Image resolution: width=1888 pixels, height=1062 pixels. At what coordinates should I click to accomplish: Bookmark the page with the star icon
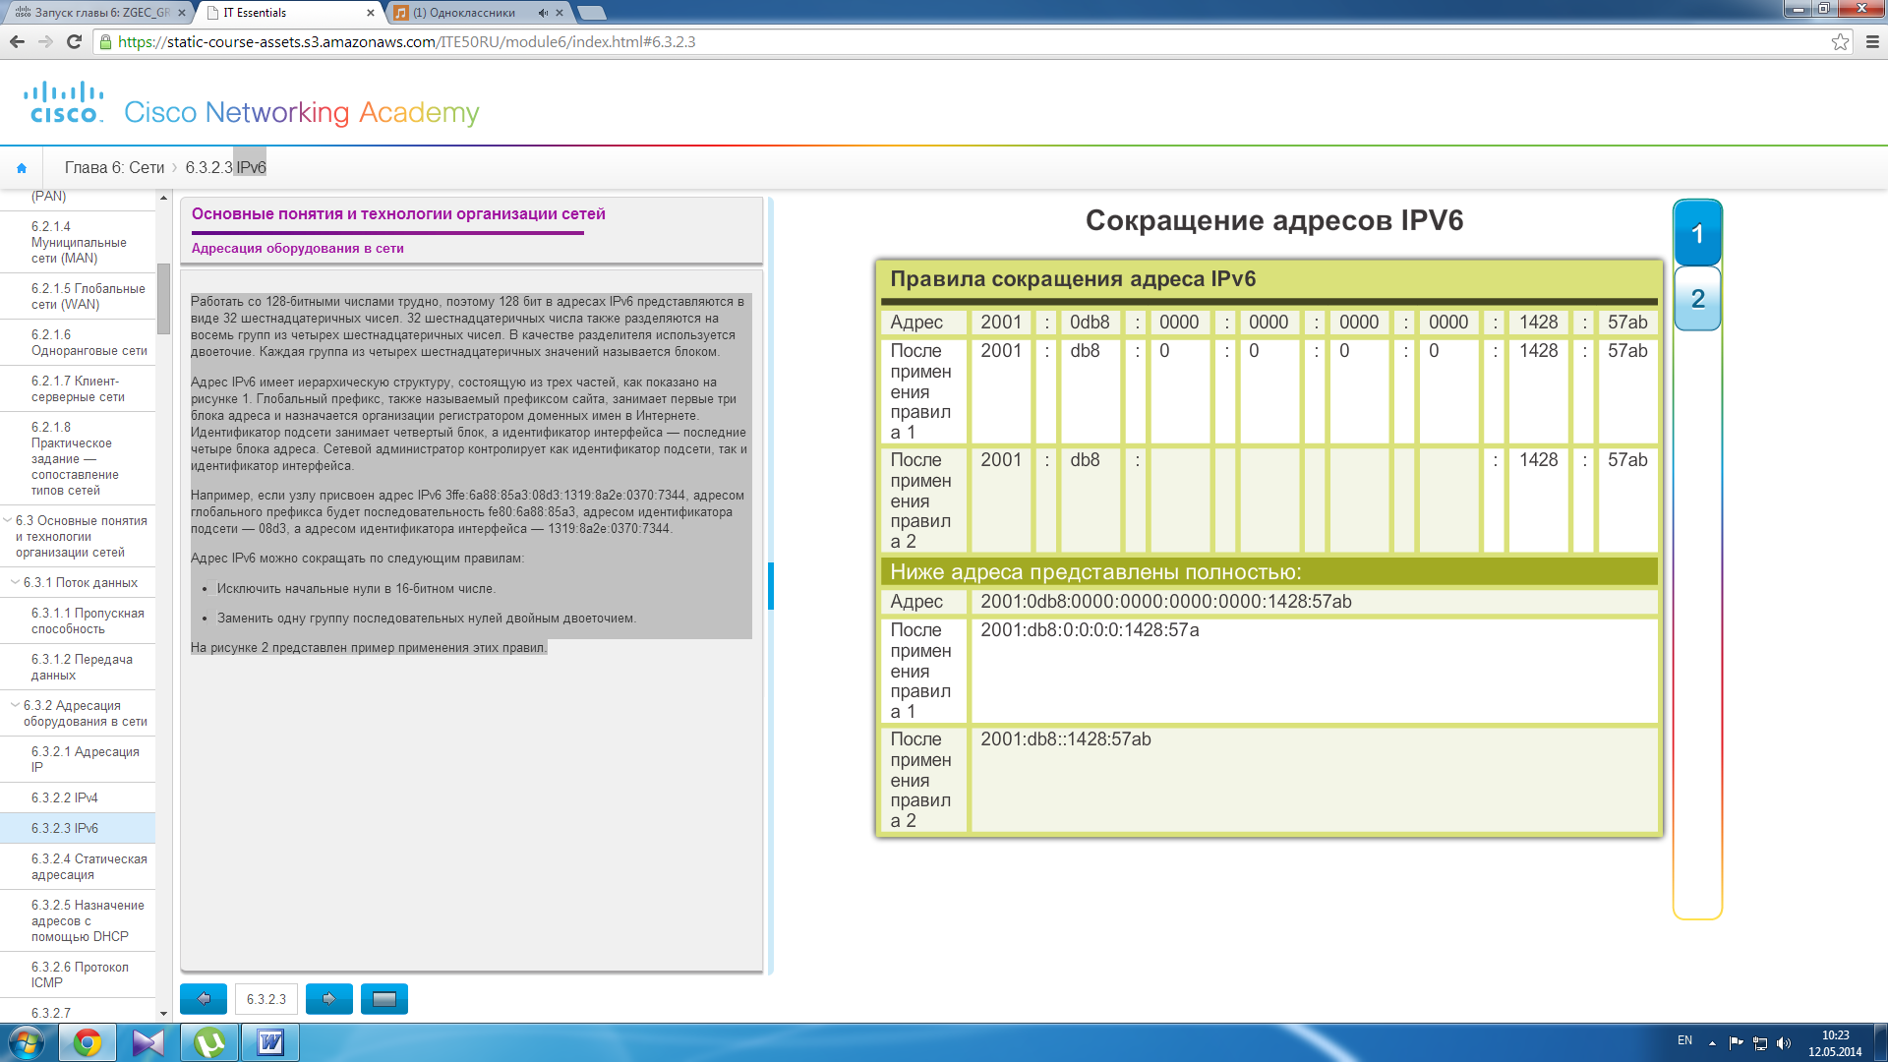tap(1840, 41)
